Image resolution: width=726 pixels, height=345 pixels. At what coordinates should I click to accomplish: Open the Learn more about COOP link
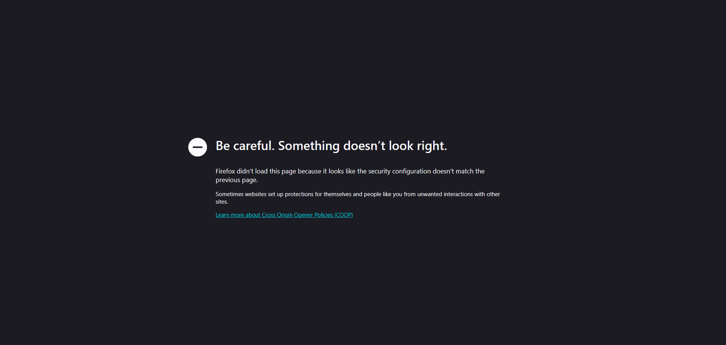[284, 215]
